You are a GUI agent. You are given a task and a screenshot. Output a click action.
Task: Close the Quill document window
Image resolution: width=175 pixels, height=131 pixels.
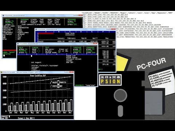(x=95, y=44)
